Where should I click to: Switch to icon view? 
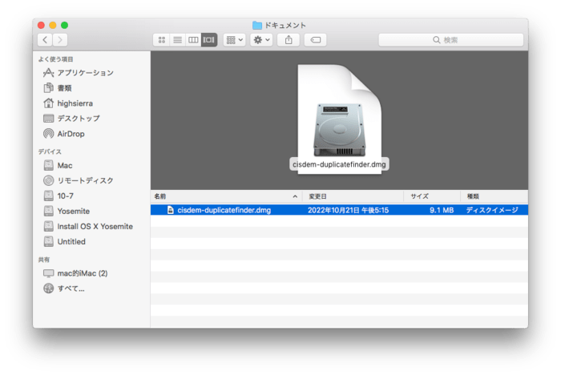tap(162, 40)
